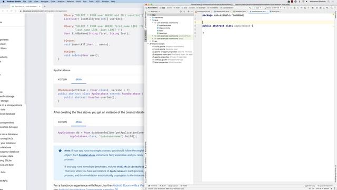Open the Terminal tool window

[153, 186]
